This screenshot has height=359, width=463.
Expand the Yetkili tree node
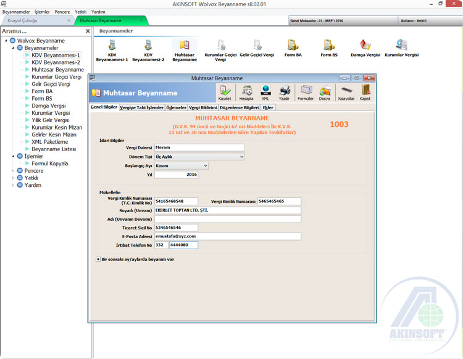[x=13, y=178]
